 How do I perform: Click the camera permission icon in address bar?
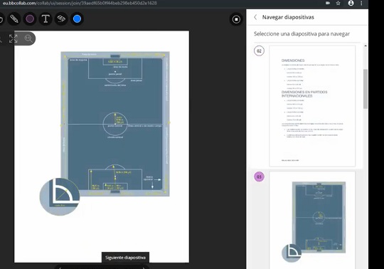pos(328,3)
